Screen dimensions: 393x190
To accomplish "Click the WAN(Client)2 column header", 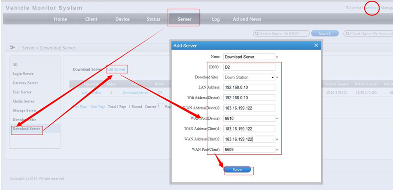I will [x=366, y=84].
